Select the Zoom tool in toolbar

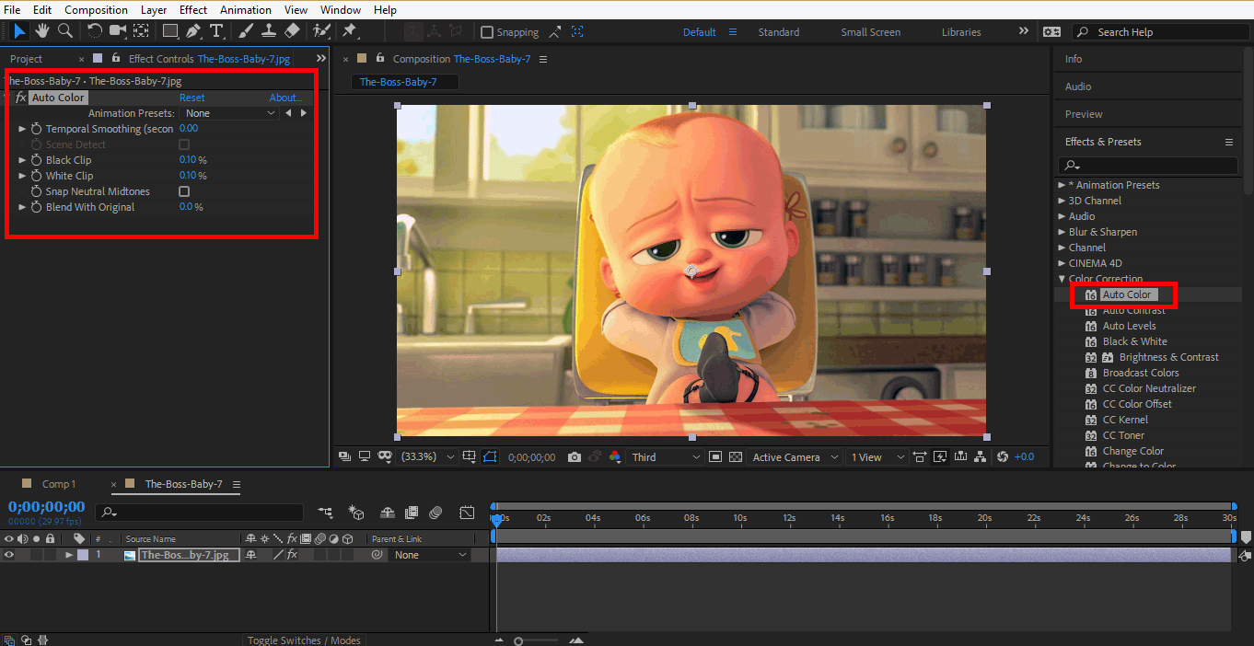tap(65, 31)
